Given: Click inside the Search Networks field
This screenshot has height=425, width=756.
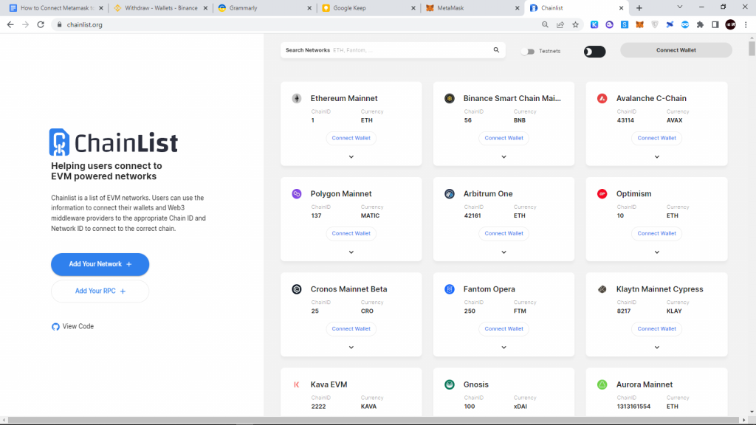Looking at the screenshot, I should coord(384,50).
